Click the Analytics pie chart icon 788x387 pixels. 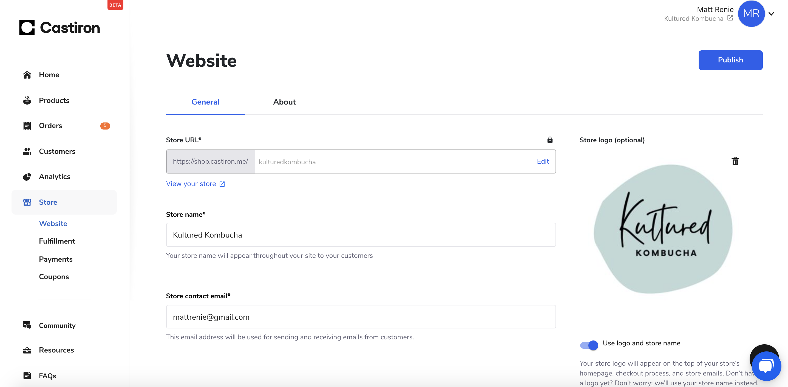tap(27, 177)
